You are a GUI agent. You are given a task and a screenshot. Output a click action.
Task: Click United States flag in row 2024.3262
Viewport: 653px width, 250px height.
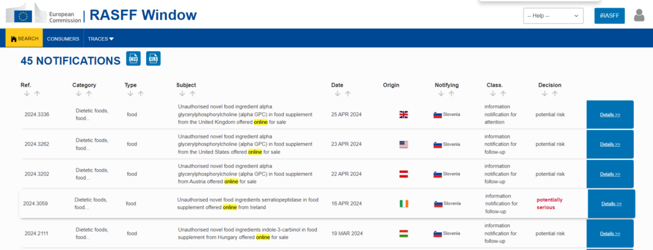404,145
